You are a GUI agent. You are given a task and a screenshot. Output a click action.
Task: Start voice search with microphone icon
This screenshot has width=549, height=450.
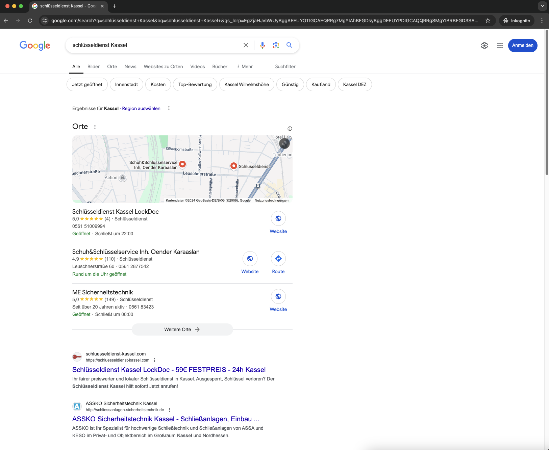click(263, 45)
